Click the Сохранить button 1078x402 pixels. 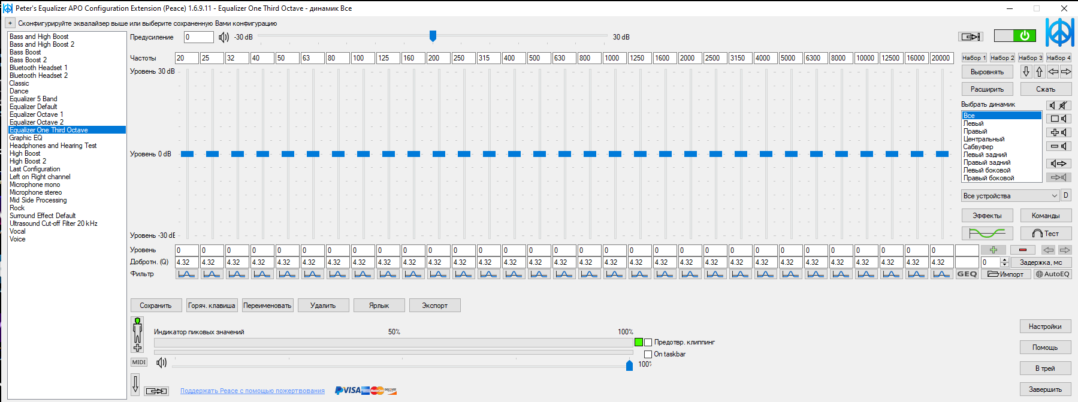[x=156, y=306]
